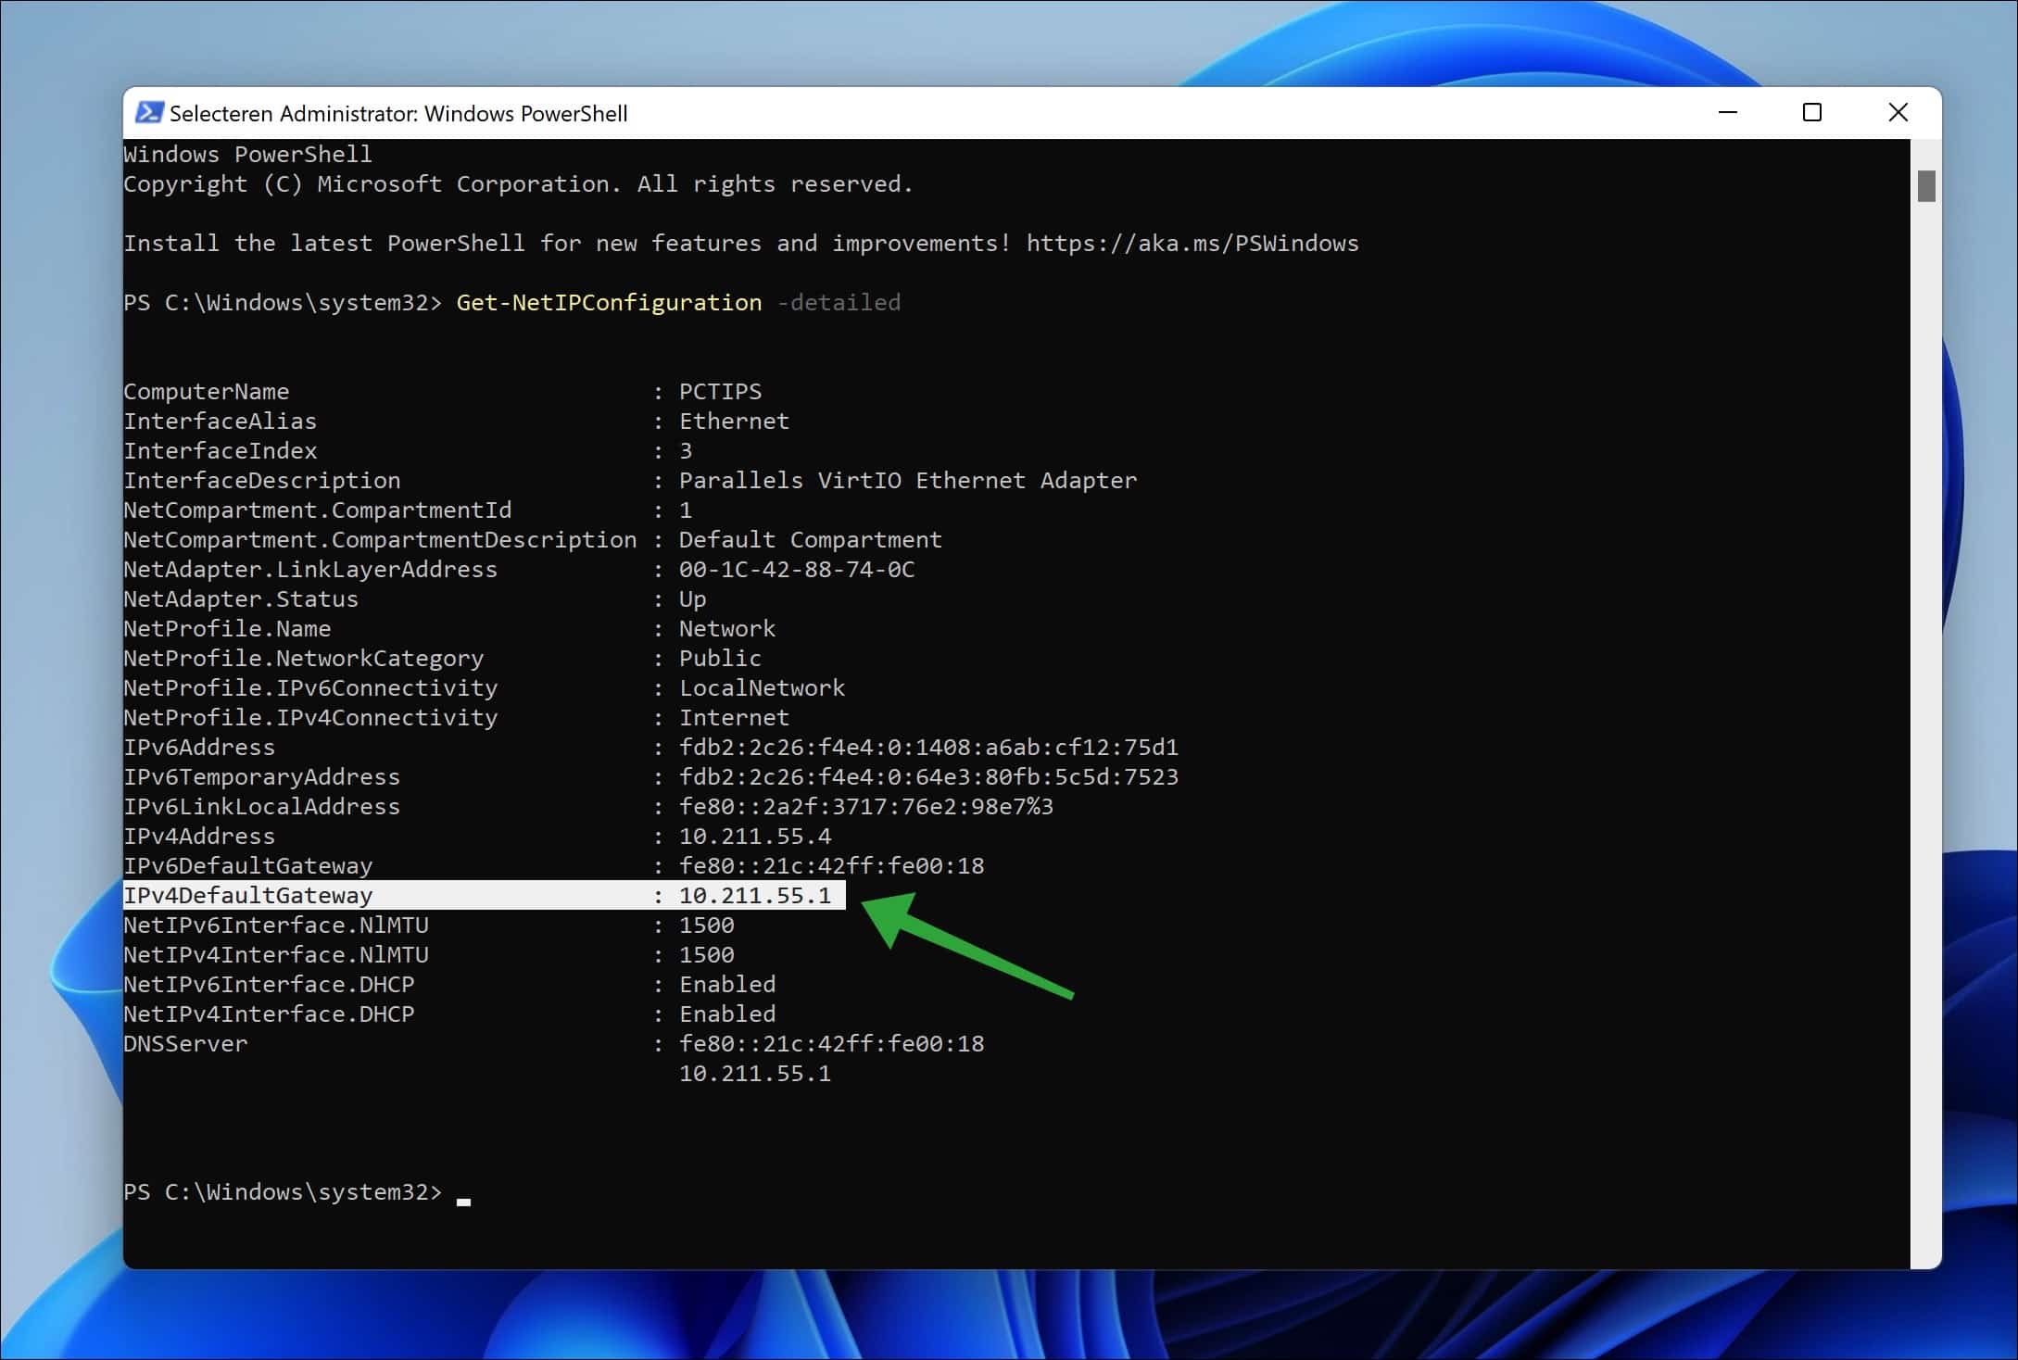Select the gateway address 10.211.55.1
2018x1360 pixels.
[x=757, y=895]
